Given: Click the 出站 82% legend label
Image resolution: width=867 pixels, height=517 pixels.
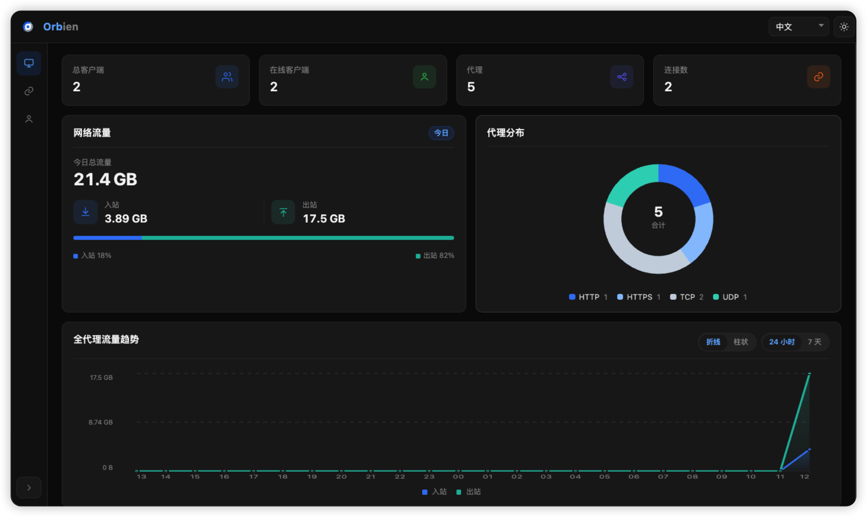Looking at the screenshot, I should (x=435, y=256).
